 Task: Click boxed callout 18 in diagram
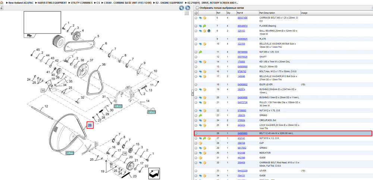(x=125, y=154)
